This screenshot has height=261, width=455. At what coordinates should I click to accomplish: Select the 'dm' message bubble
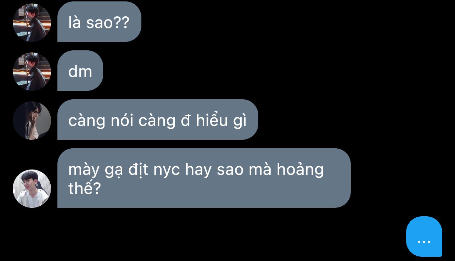[80, 71]
